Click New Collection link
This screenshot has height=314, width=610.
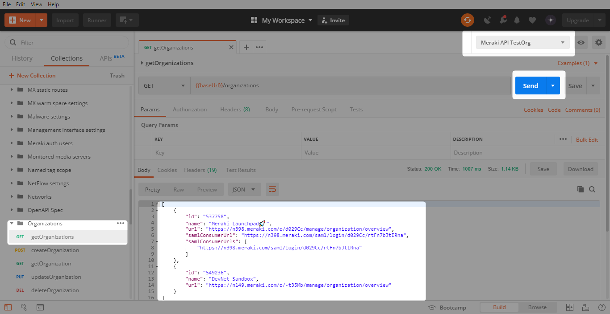click(32, 76)
